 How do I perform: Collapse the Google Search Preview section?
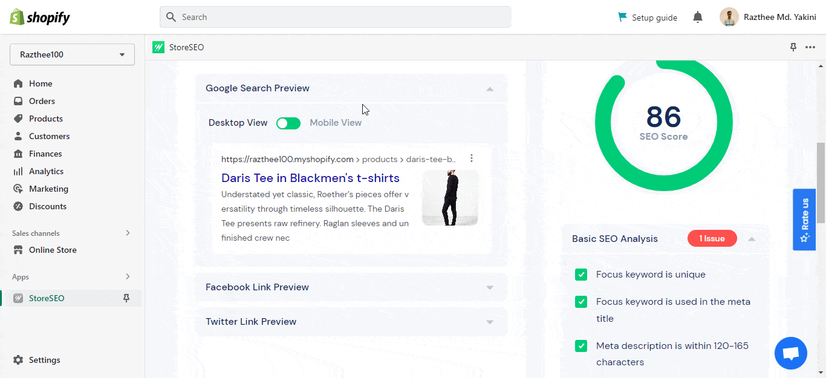point(490,89)
